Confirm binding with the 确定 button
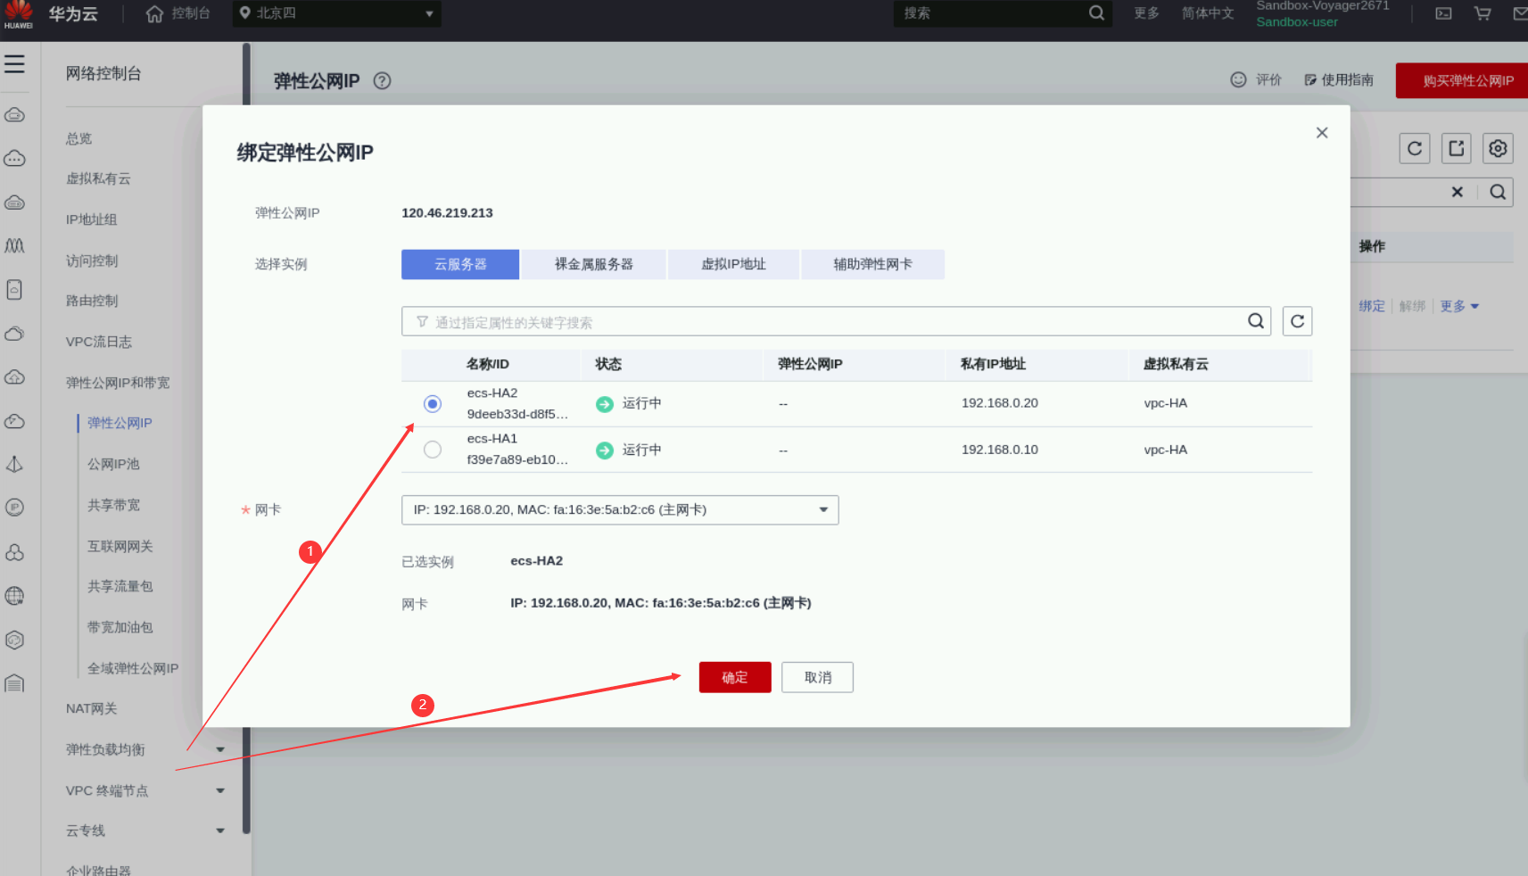Image resolution: width=1528 pixels, height=876 pixels. tap(735, 677)
